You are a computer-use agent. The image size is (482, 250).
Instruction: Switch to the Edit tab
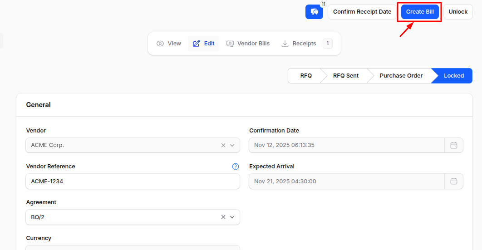coord(204,44)
